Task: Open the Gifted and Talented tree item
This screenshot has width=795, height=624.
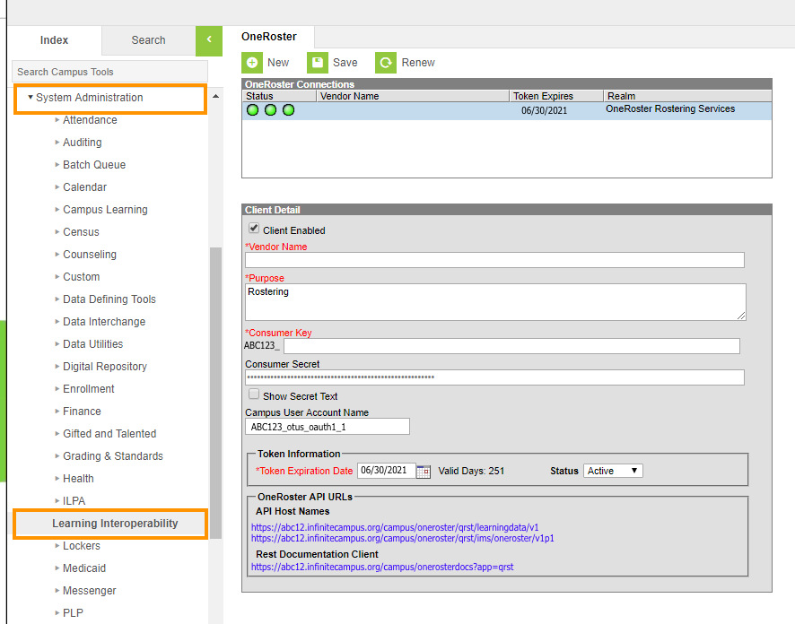Action: 109,434
